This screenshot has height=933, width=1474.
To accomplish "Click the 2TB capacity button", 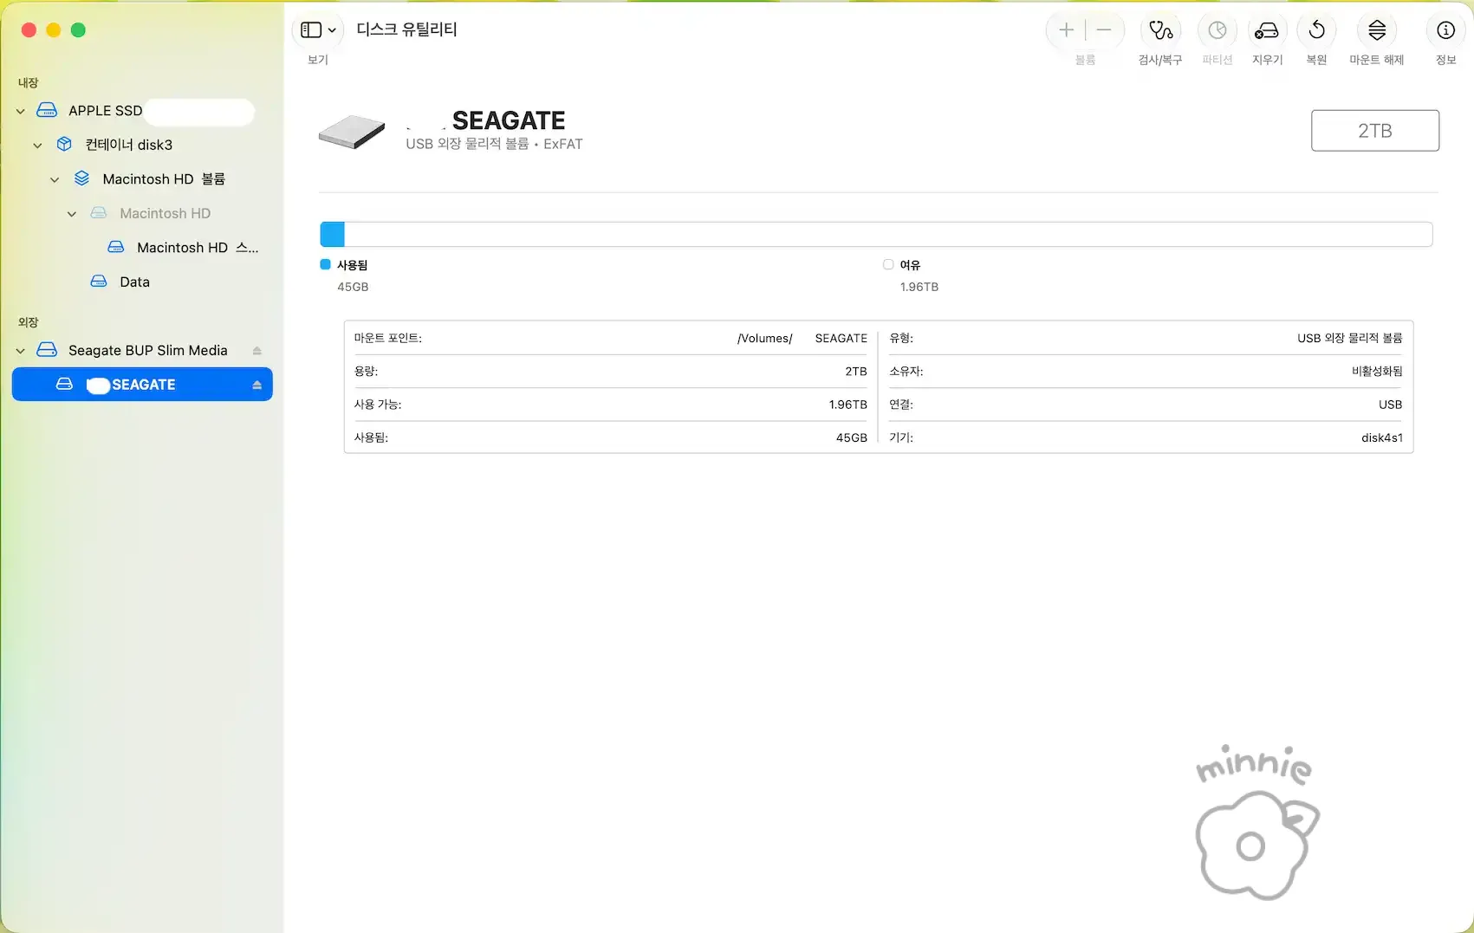I will [1374, 131].
